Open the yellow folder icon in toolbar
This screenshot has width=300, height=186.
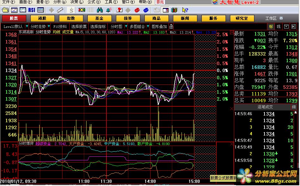click(5, 10)
